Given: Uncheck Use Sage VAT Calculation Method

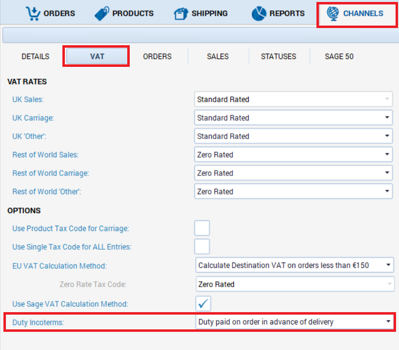Looking at the screenshot, I should [x=202, y=304].
